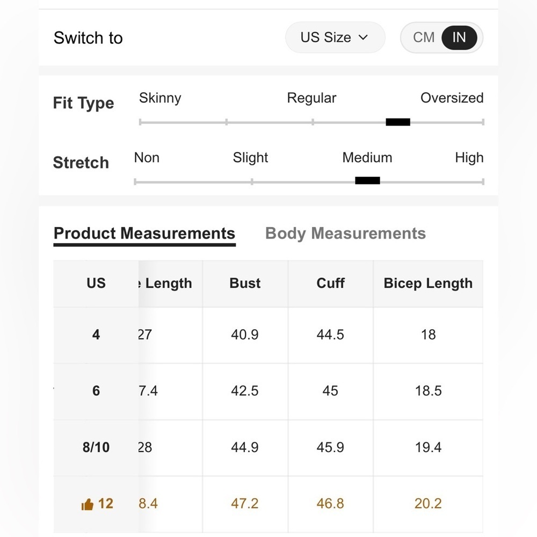Click the chevron arrow beside US Size

pos(363,38)
